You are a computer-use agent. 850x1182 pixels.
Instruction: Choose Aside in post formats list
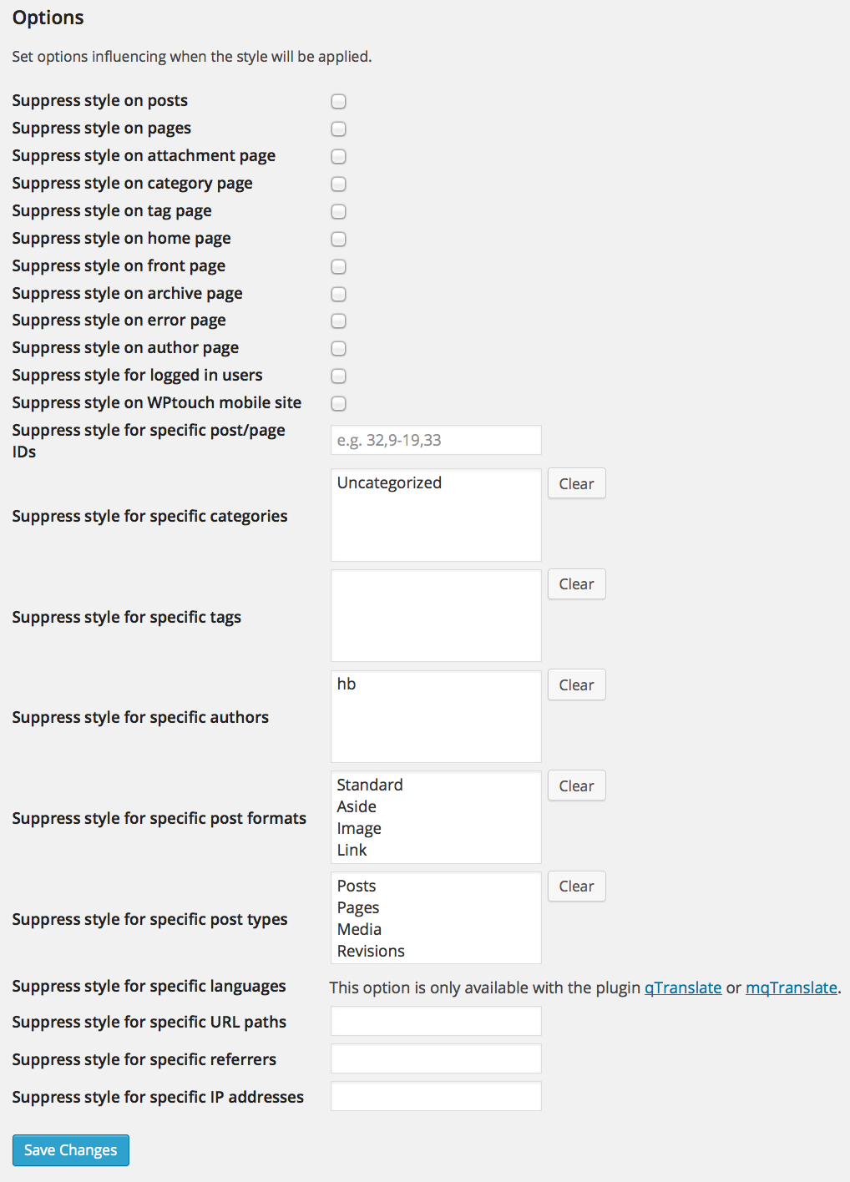(357, 806)
